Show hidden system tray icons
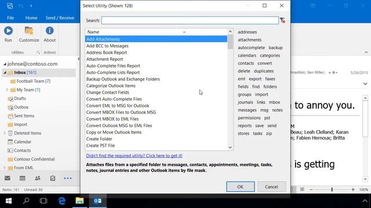Screen dimensions: 371x208 point(365,201)
